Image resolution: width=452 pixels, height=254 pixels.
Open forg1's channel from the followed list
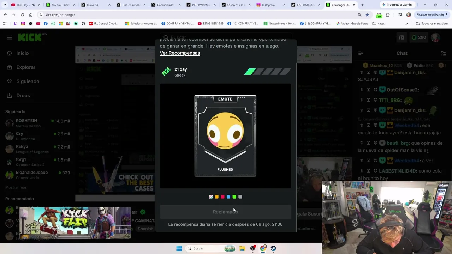click(37, 162)
